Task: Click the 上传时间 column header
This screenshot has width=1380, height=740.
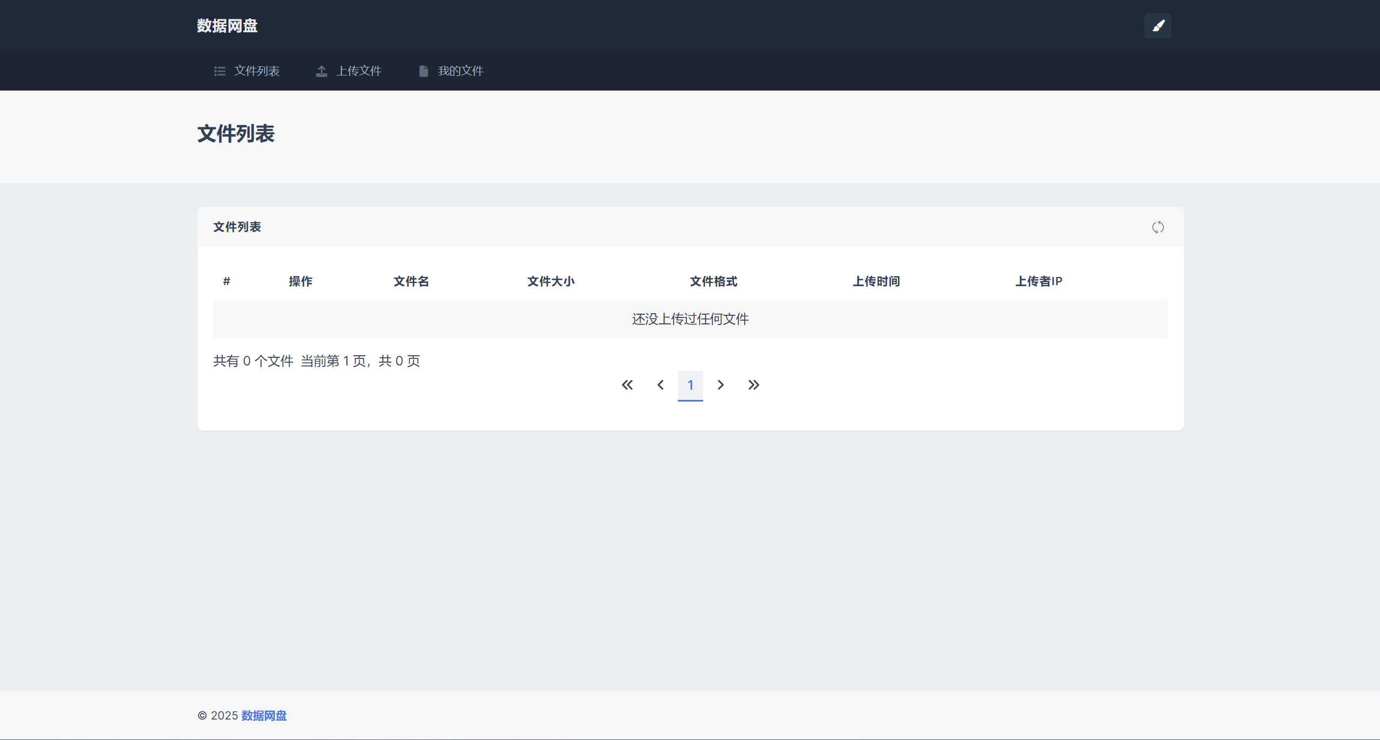Action: pos(876,281)
